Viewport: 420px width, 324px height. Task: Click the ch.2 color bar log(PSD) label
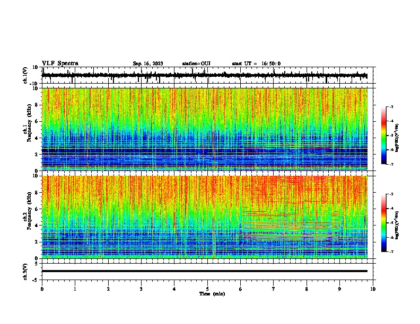(397, 225)
